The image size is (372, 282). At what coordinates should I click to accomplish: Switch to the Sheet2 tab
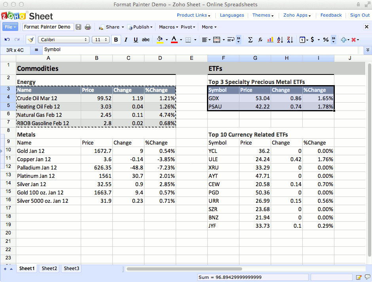[49, 269]
